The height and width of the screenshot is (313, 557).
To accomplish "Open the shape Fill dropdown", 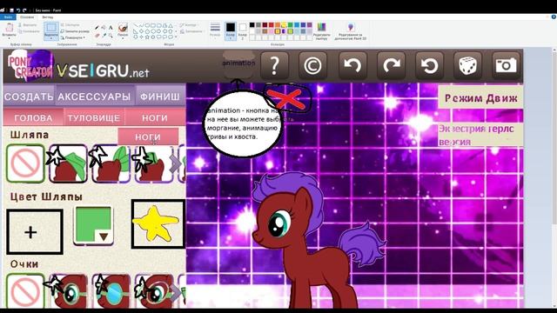I will pyautogui.click(x=191, y=31).
